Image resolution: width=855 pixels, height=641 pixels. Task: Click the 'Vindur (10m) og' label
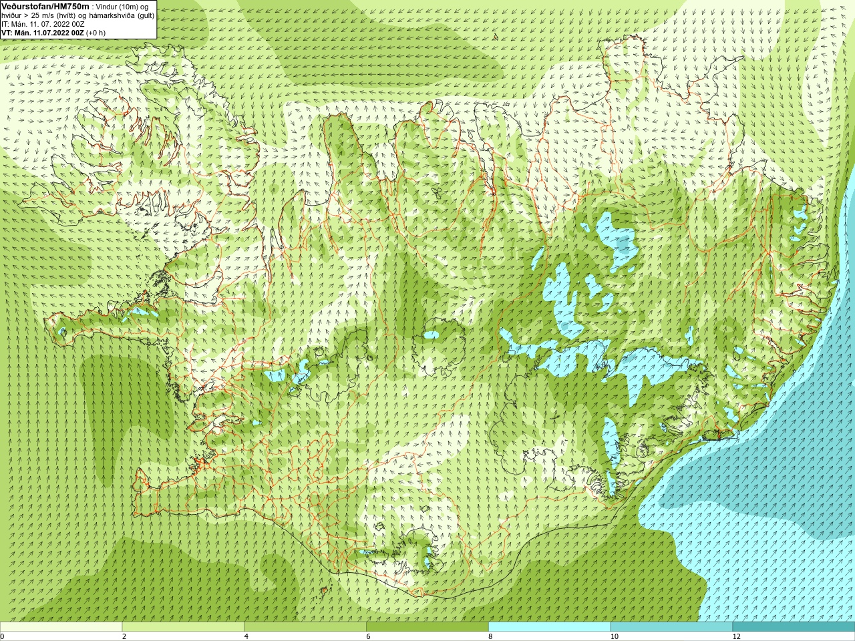coord(122,7)
